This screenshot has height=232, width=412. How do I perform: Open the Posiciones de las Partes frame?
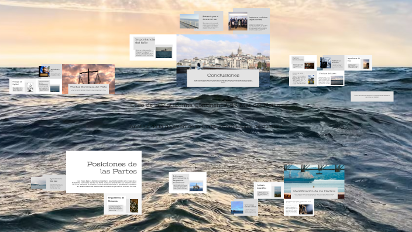[x=104, y=172]
